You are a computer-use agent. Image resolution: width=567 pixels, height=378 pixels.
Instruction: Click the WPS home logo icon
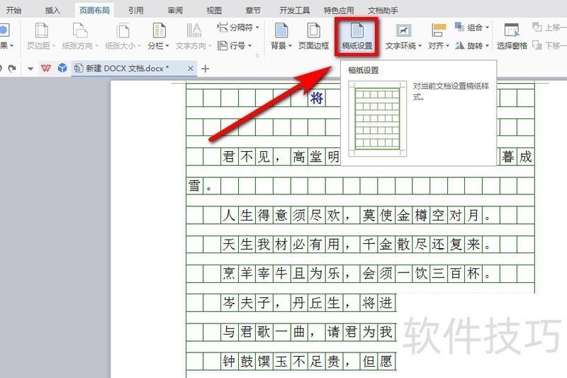point(46,68)
